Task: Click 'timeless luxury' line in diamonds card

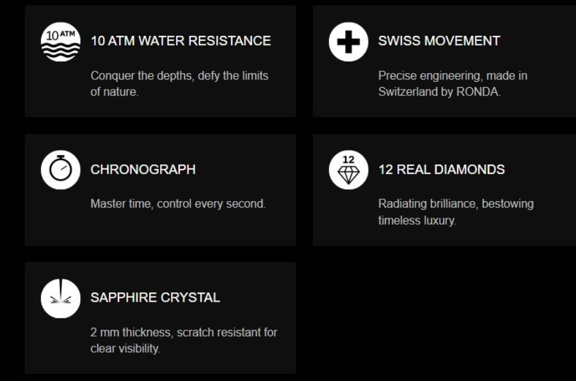Action: point(417,221)
